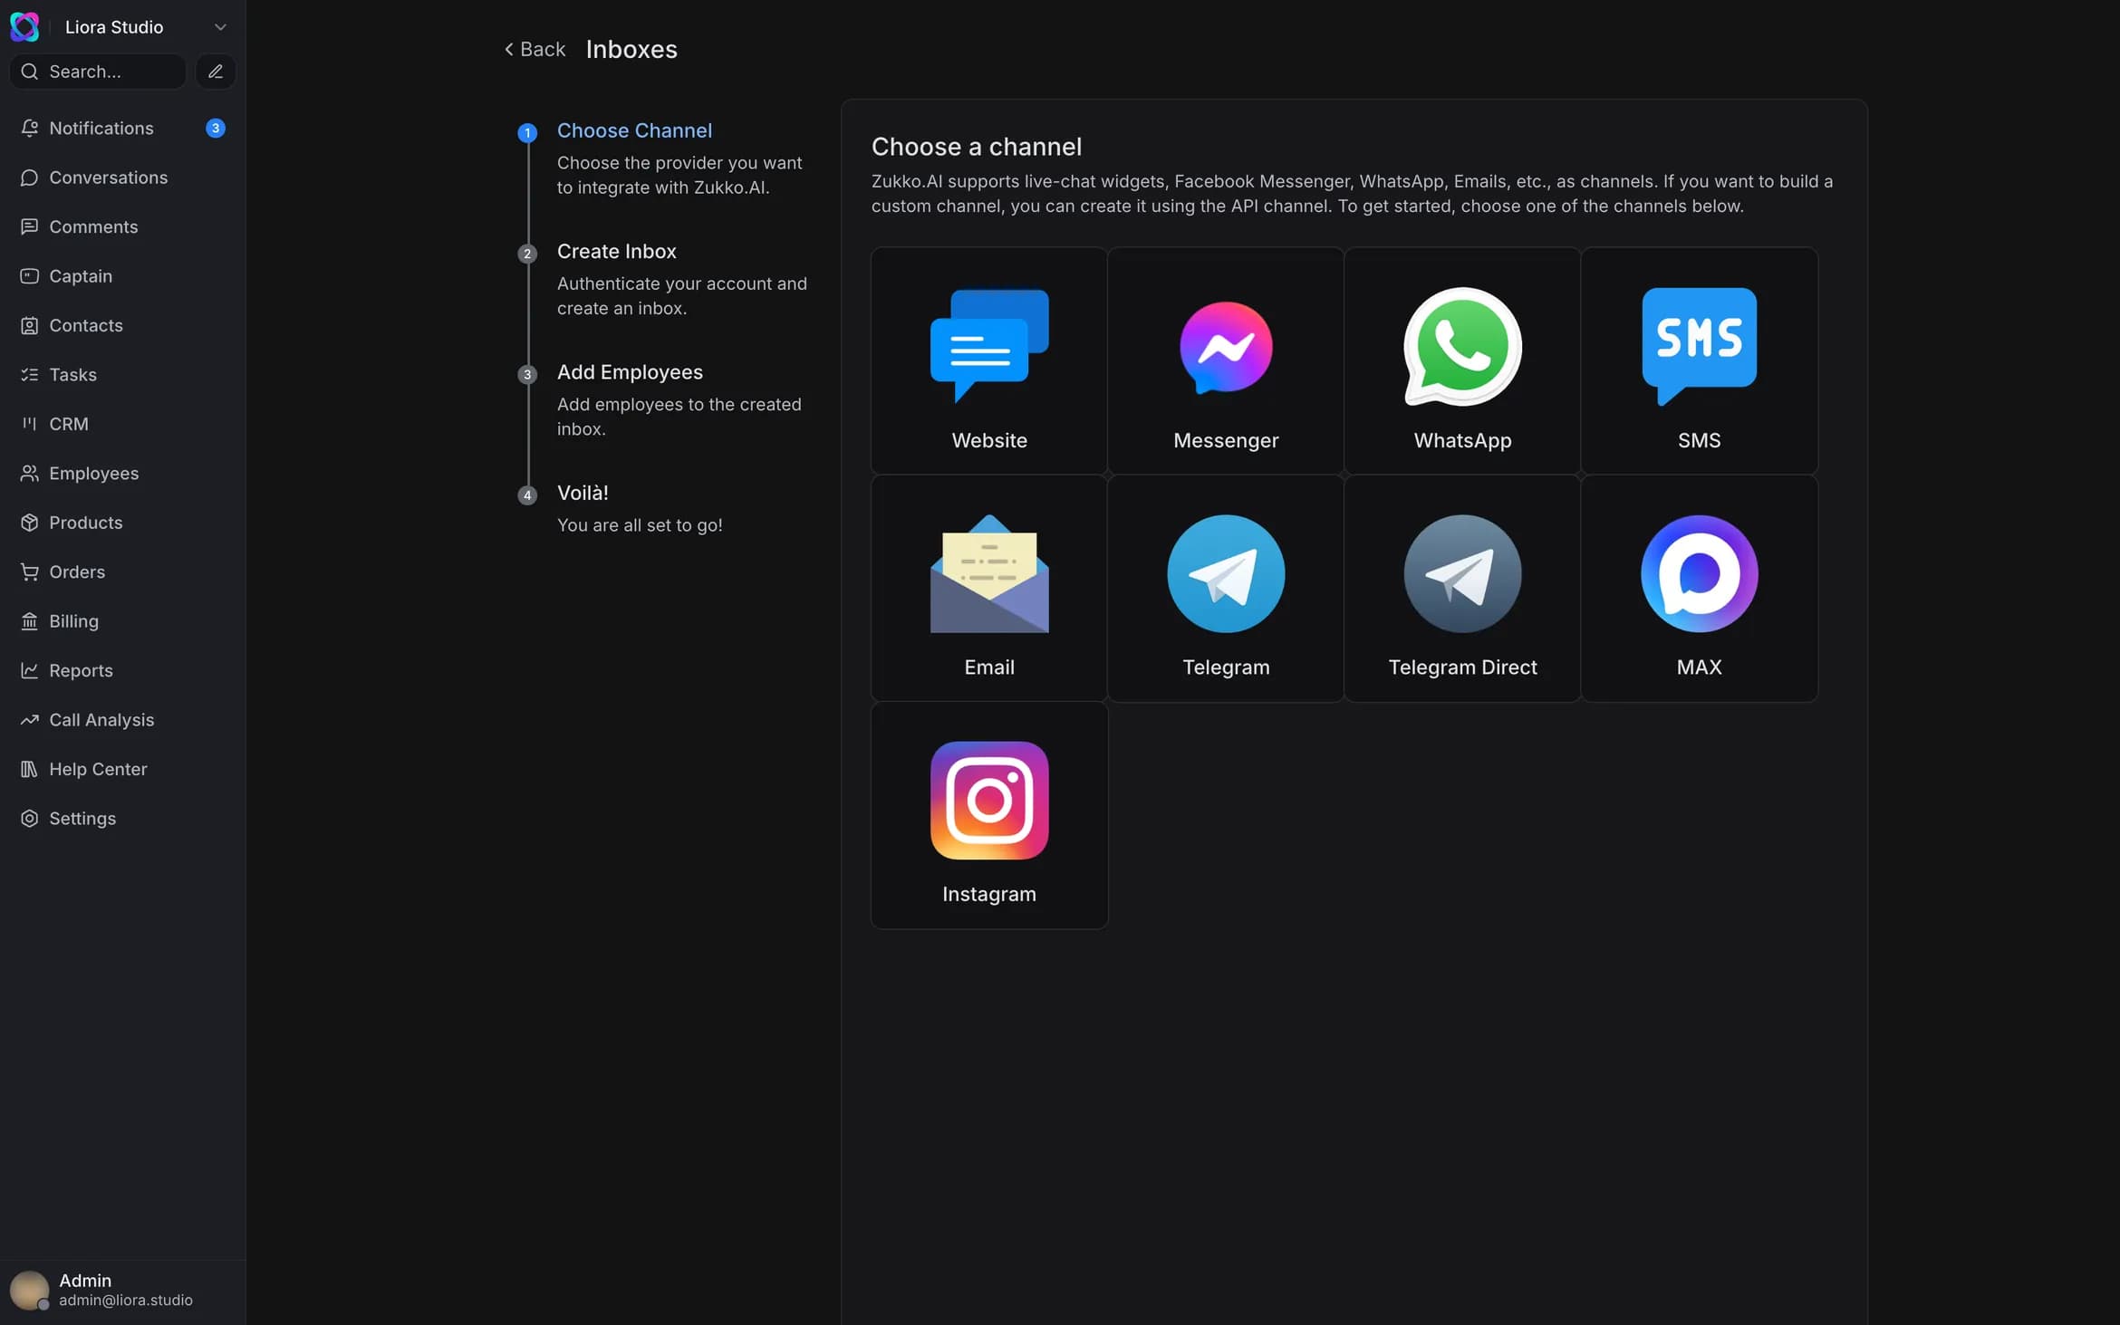Click the Search input field
Image resolution: width=2120 pixels, height=1325 pixels.
(x=98, y=72)
